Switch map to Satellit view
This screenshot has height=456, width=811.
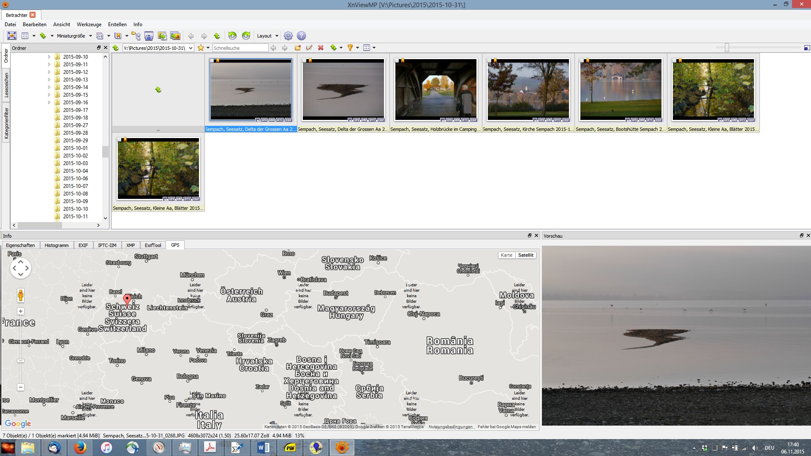click(x=525, y=255)
